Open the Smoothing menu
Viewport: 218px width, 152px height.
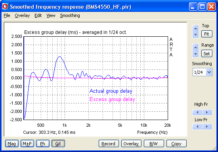click(70, 15)
